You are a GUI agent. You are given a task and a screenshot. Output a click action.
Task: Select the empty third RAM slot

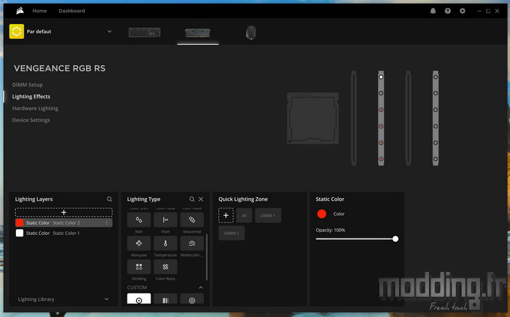click(408, 118)
